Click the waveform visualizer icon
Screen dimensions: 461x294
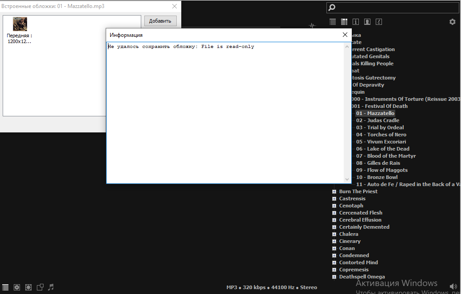pos(312,25)
